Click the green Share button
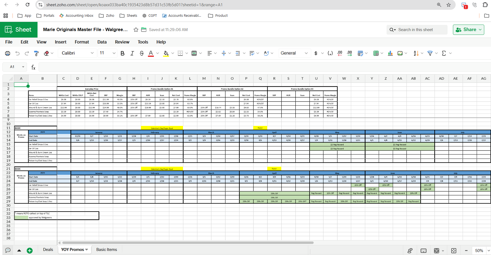This screenshot has width=491, height=255. [468, 30]
